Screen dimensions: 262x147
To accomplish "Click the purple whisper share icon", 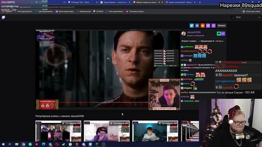I will tap(214, 25).
